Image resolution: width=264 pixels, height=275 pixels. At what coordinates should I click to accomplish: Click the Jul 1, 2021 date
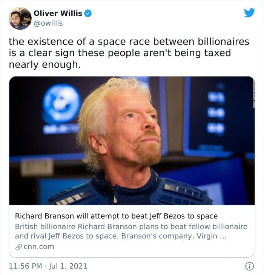tap(68, 266)
